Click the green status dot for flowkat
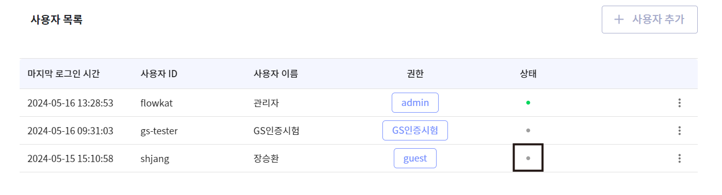The image size is (722, 195). pyautogui.click(x=528, y=103)
